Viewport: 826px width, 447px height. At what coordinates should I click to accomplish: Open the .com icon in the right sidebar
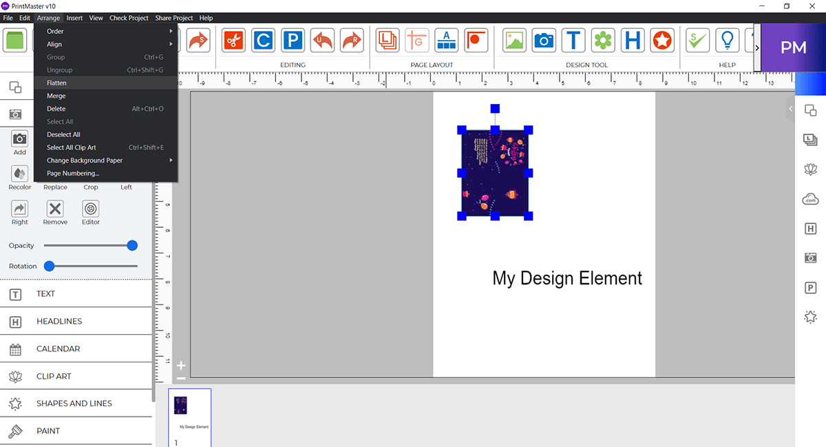pyautogui.click(x=810, y=198)
